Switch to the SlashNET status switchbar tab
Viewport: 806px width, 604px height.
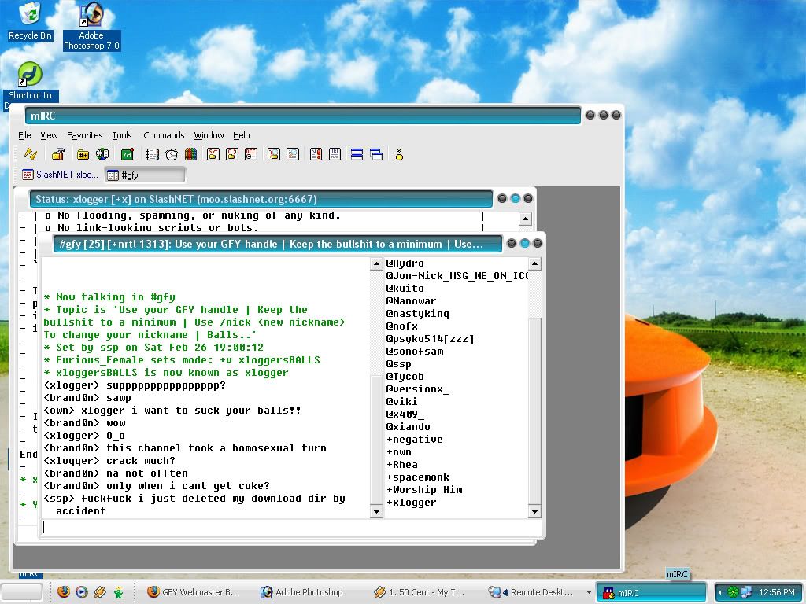pyautogui.click(x=60, y=175)
